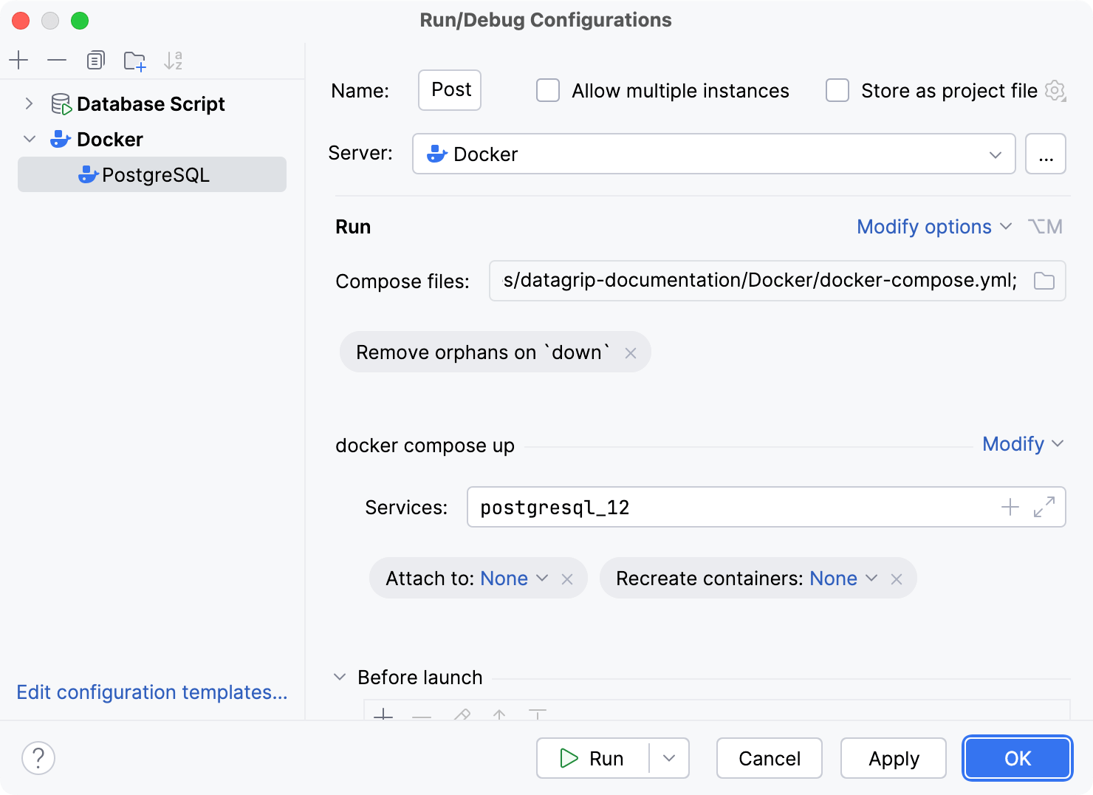1093x795 pixels.
Task: Copy the selected configuration
Action: pos(95,60)
